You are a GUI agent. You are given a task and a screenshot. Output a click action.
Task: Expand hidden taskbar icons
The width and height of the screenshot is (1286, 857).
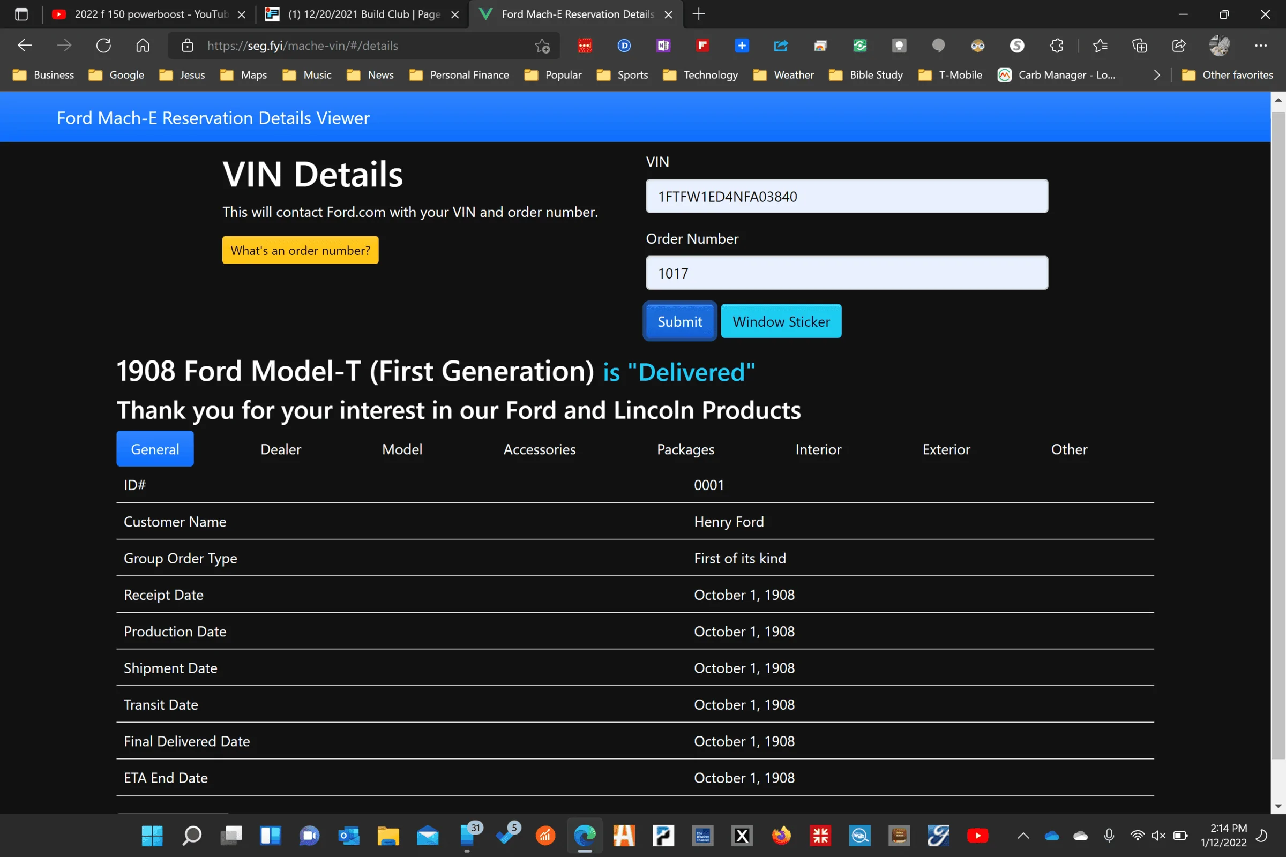pyautogui.click(x=1023, y=836)
